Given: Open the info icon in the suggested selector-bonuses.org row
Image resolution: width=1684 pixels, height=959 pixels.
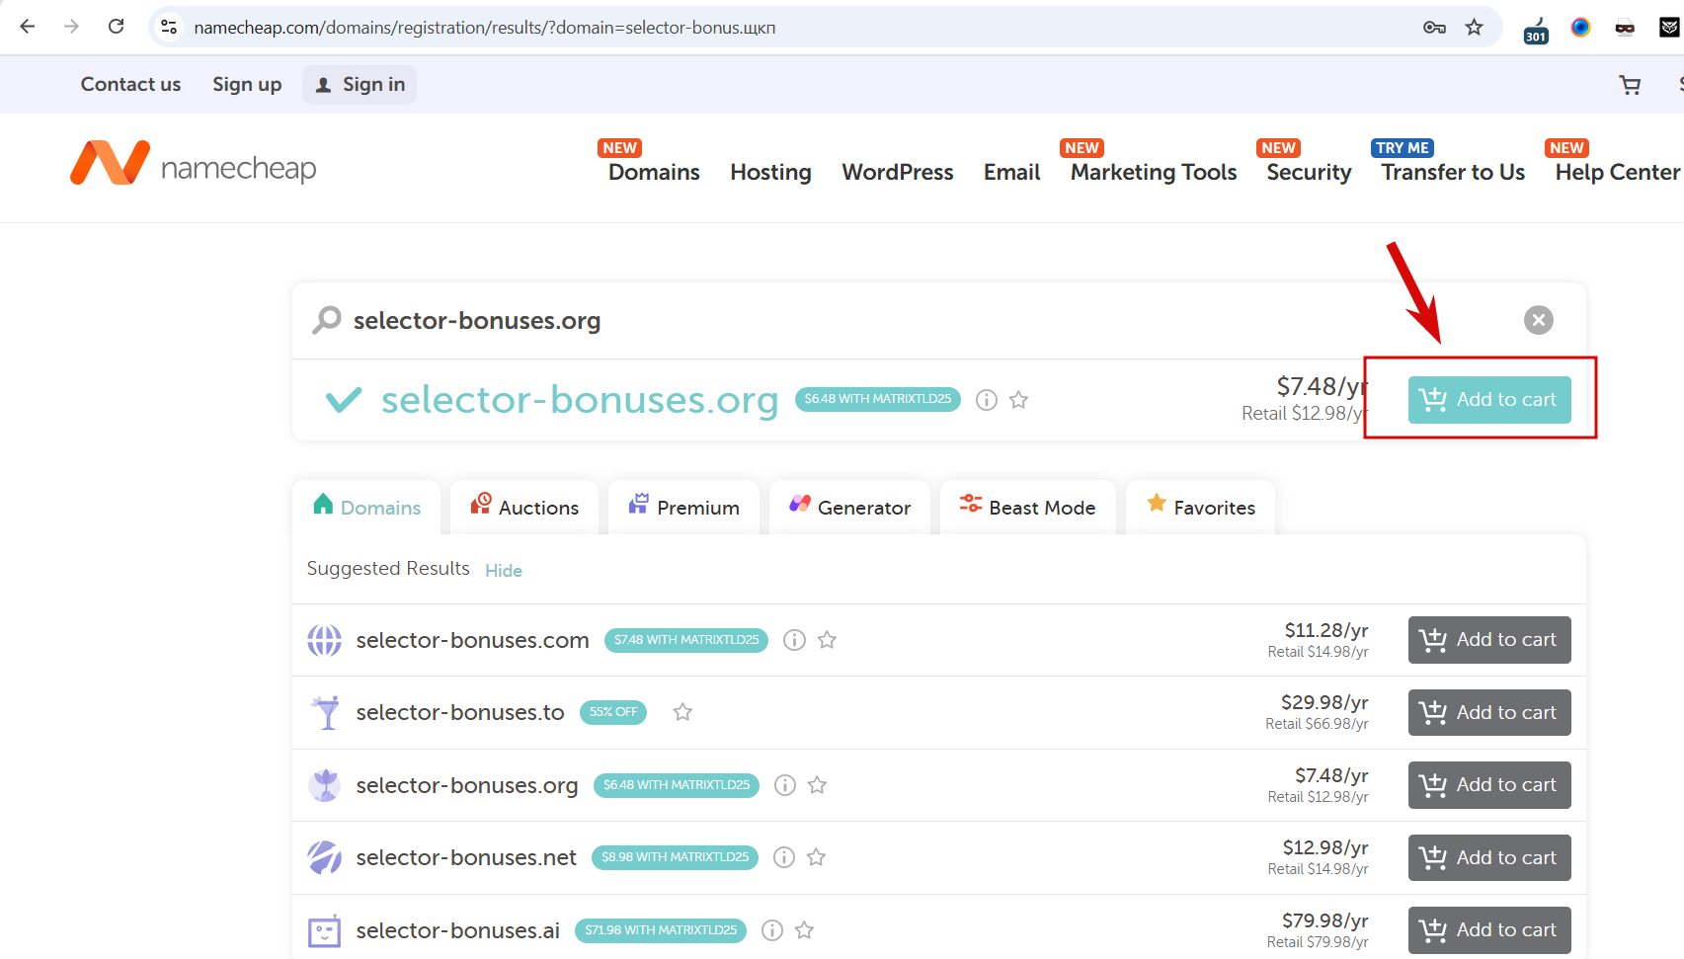Looking at the screenshot, I should click(784, 785).
